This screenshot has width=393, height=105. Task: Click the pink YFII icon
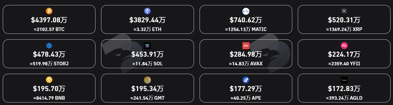click(344, 46)
